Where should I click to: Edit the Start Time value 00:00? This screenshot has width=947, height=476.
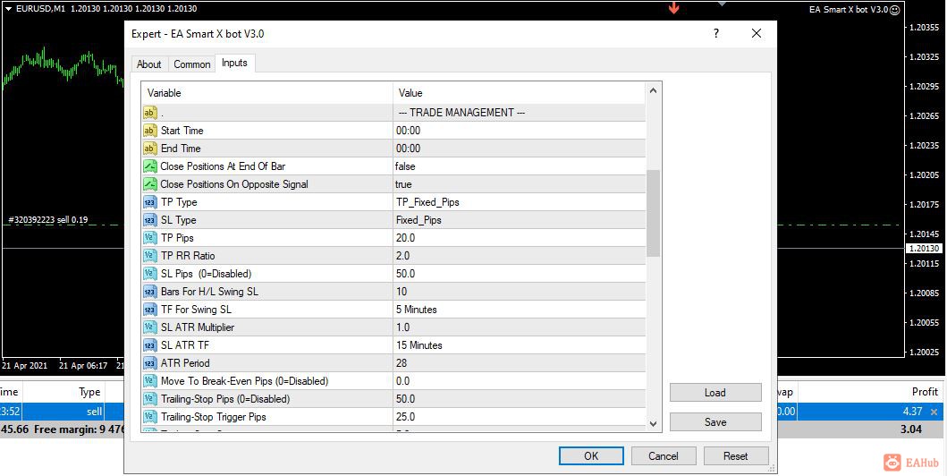click(520, 131)
